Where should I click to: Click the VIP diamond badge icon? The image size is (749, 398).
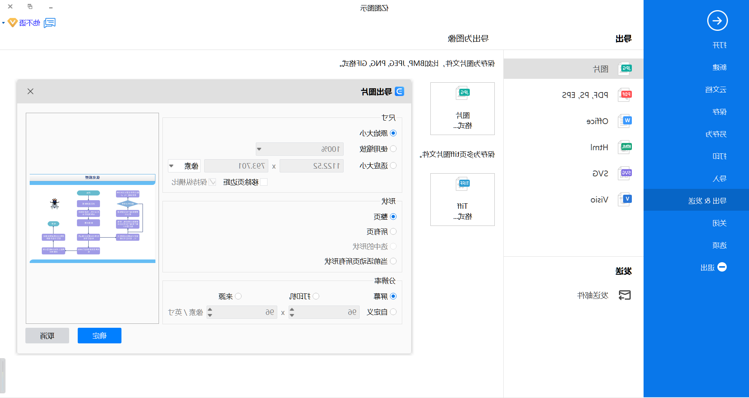pyautogui.click(x=12, y=23)
